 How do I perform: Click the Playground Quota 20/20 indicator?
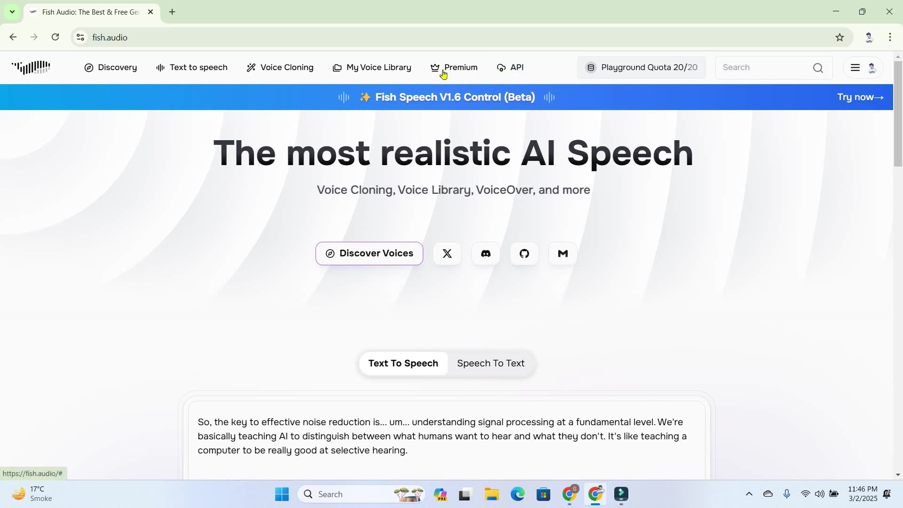coord(642,68)
